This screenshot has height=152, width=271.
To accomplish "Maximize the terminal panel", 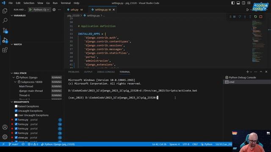I will coord(261,72).
